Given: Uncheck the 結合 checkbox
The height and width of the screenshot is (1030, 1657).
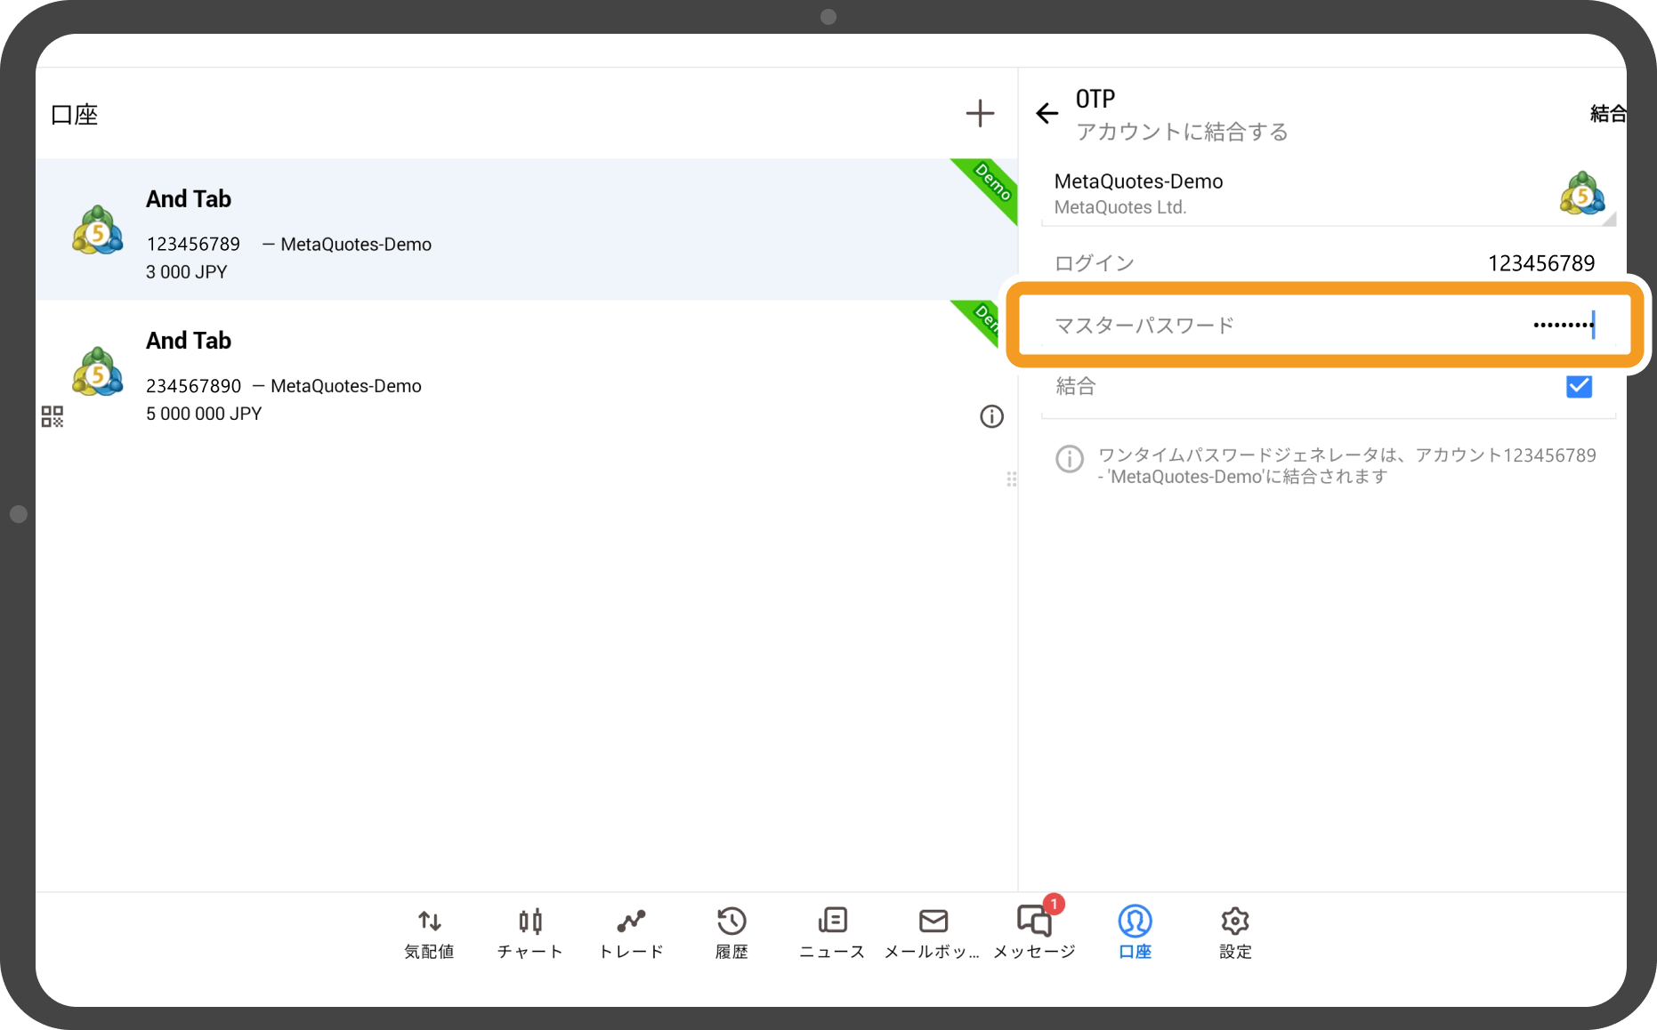Looking at the screenshot, I should [x=1579, y=386].
